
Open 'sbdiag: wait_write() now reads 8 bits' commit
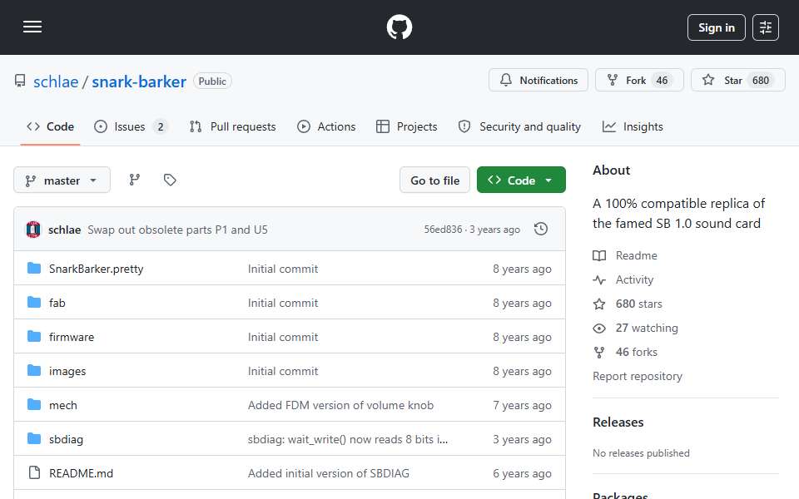348,439
